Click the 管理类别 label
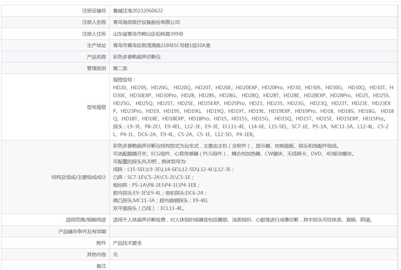401x270 pixels. [x=97, y=68]
